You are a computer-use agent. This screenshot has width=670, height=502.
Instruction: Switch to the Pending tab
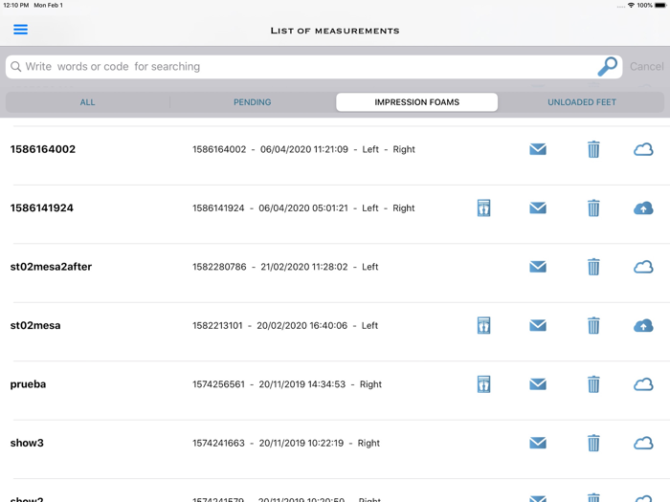tap(252, 102)
